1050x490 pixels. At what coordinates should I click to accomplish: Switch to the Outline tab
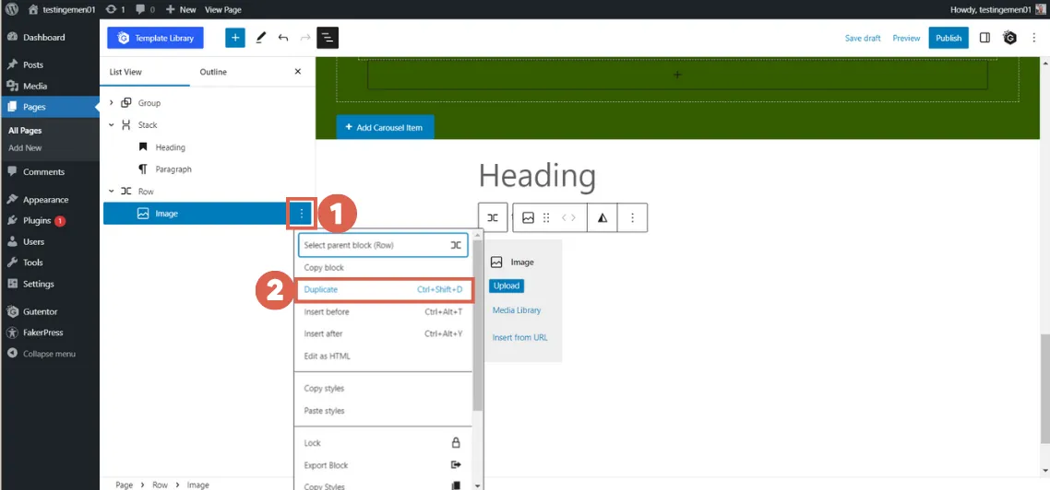tap(213, 72)
